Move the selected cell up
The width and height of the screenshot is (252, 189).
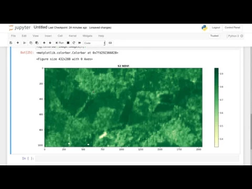click(44, 43)
